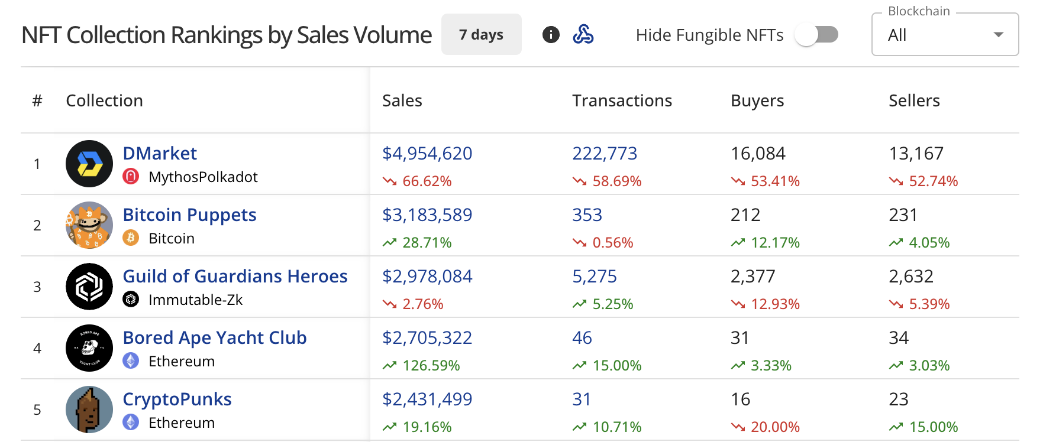
Task: Click Bored Ape sales $2,705,322
Action: [427, 337]
